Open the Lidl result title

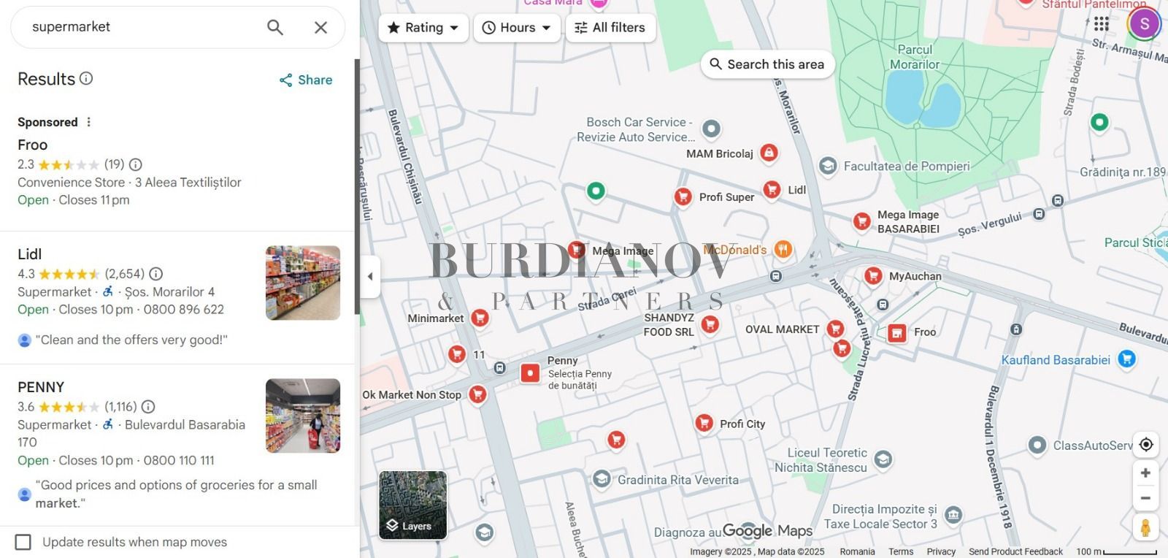click(x=29, y=254)
